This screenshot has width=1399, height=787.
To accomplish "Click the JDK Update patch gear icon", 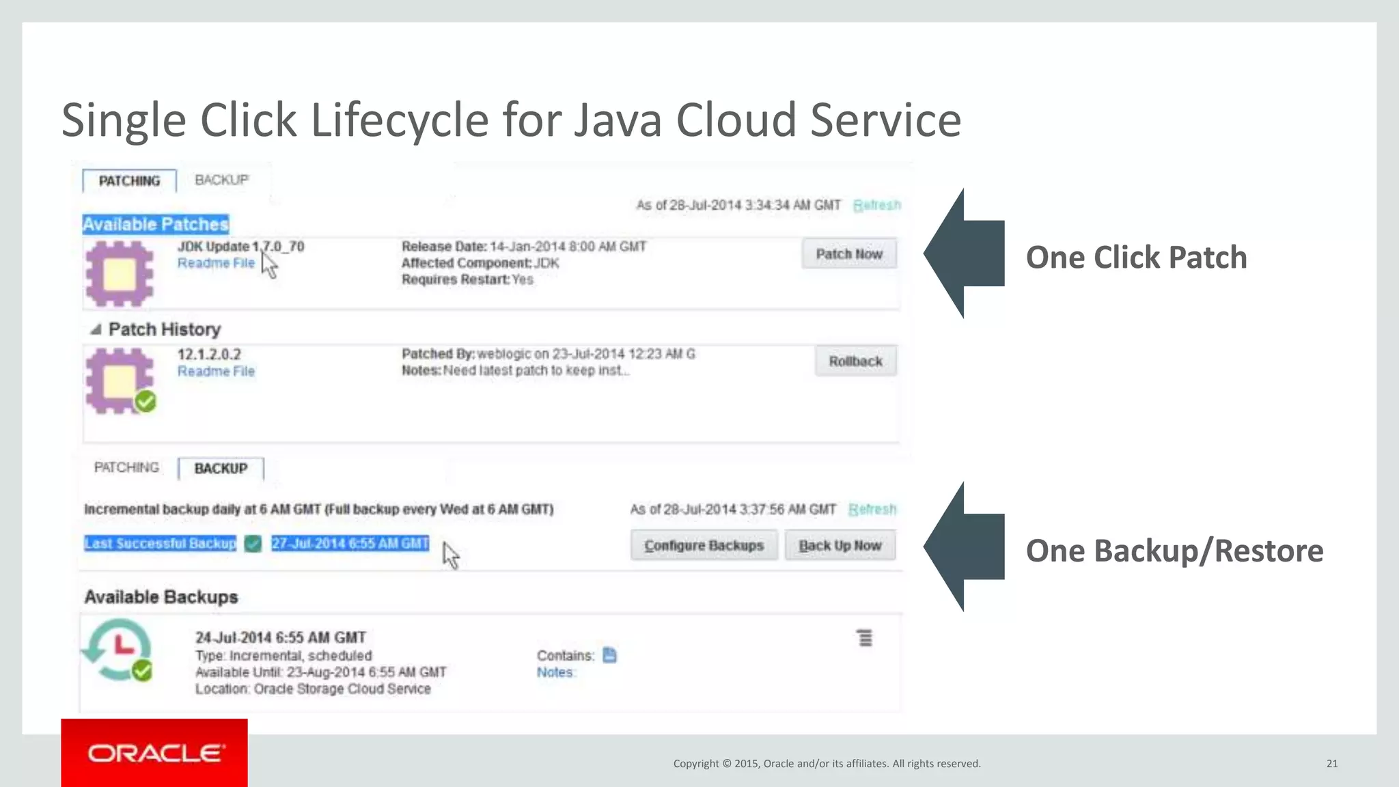I will pos(120,273).
